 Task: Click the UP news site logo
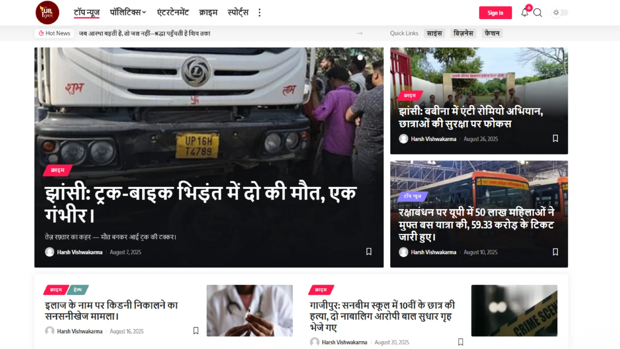[47, 12]
